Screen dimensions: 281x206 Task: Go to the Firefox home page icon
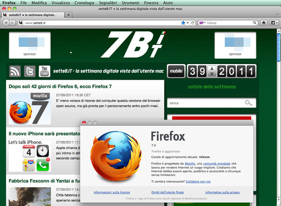(x=264, y=22)
